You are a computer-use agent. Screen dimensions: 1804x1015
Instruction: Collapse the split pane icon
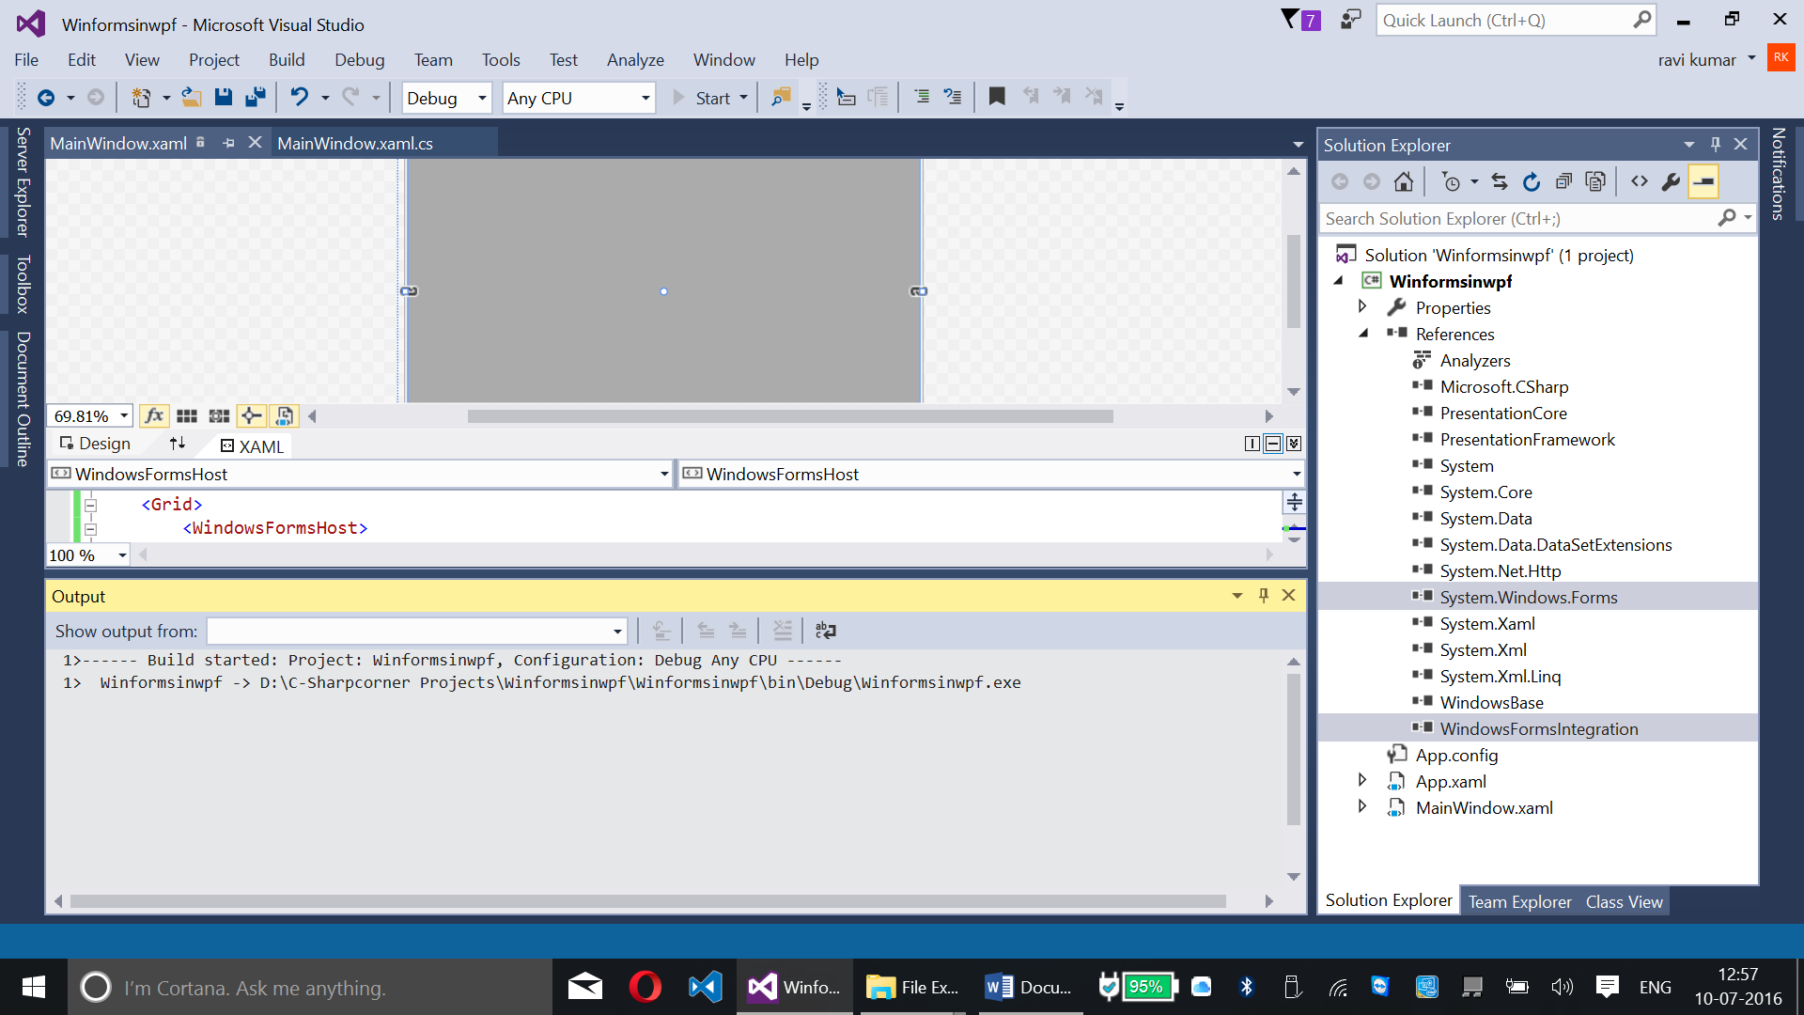tap(1294, 444)
